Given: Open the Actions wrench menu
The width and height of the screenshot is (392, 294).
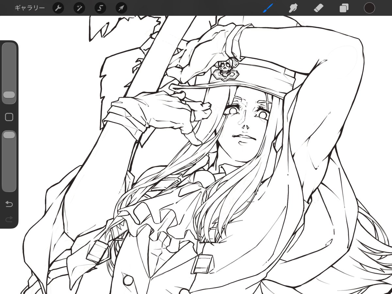Looking at the screenshot, I should tap(58, 8).
